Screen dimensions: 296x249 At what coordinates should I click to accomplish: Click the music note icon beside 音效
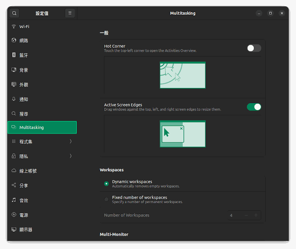pos(14,200)
